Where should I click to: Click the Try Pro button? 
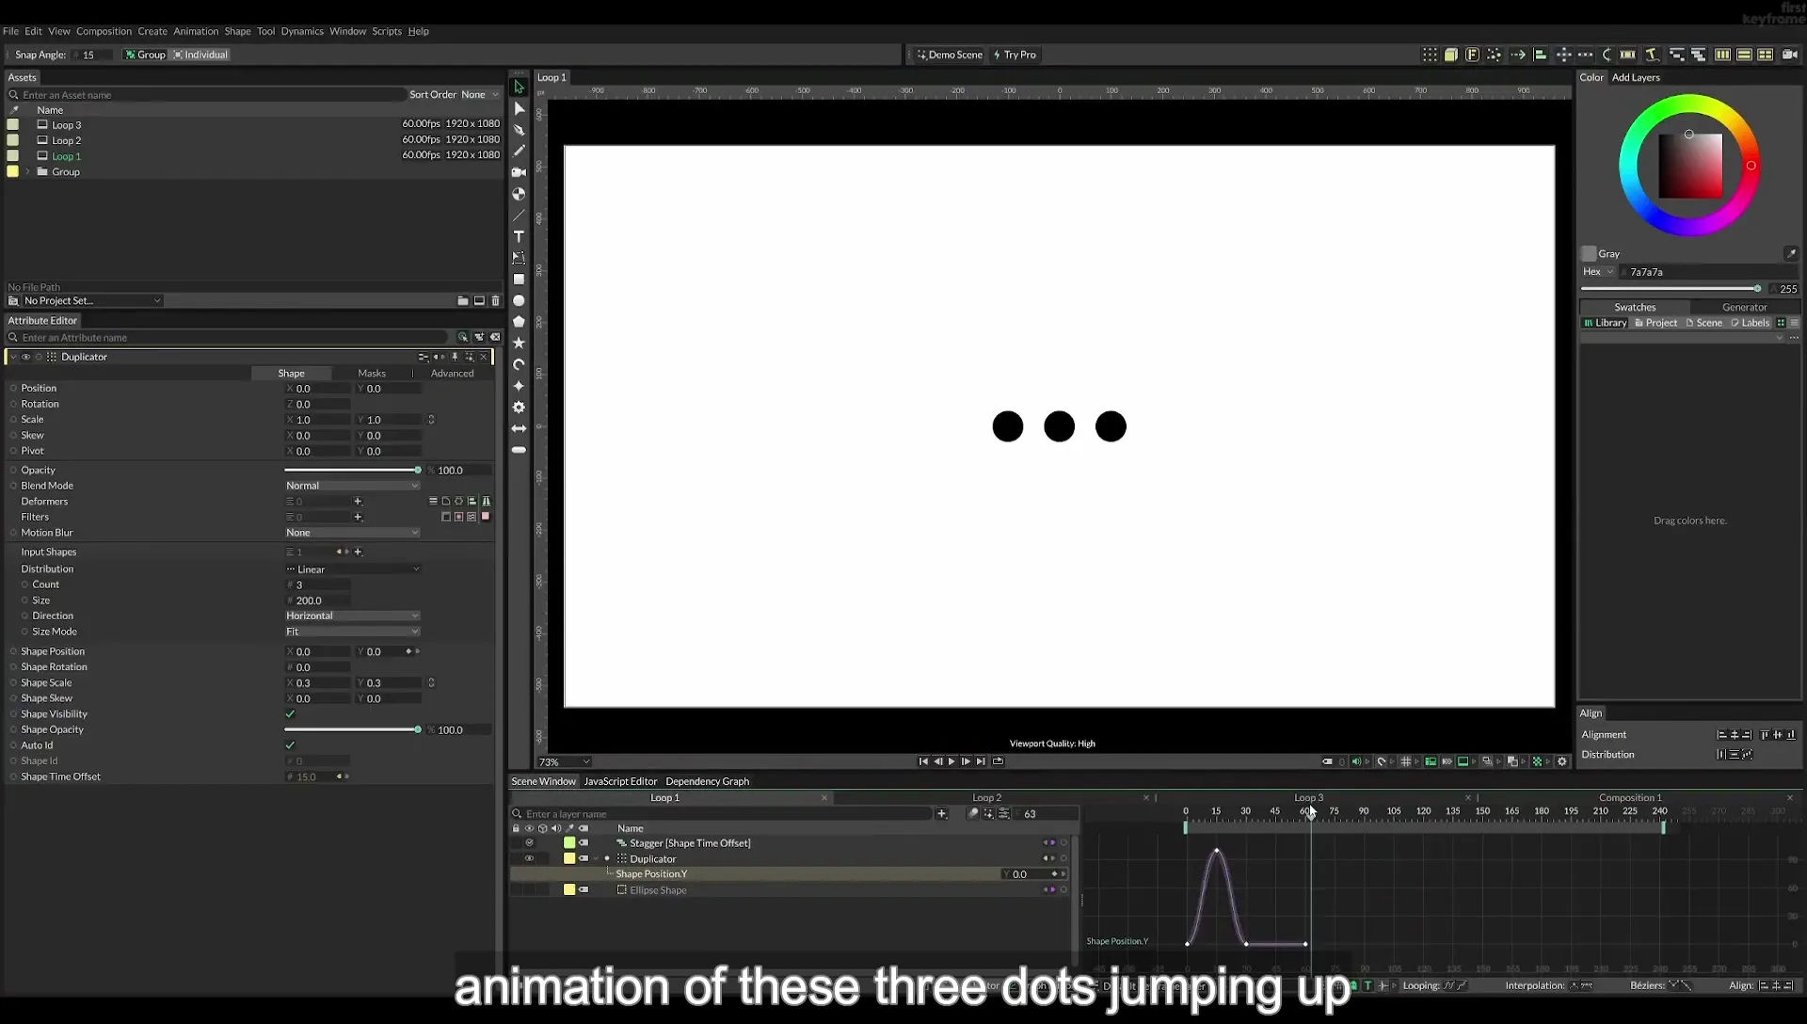coord(1015,55)
